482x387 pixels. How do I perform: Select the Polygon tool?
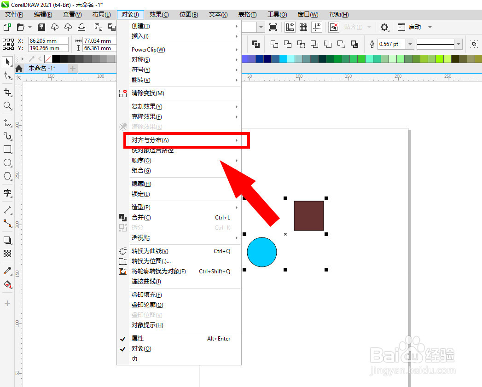point(7,176)
